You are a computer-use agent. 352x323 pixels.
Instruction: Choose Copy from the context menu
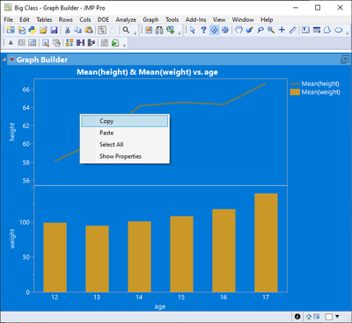click(125, 121)
